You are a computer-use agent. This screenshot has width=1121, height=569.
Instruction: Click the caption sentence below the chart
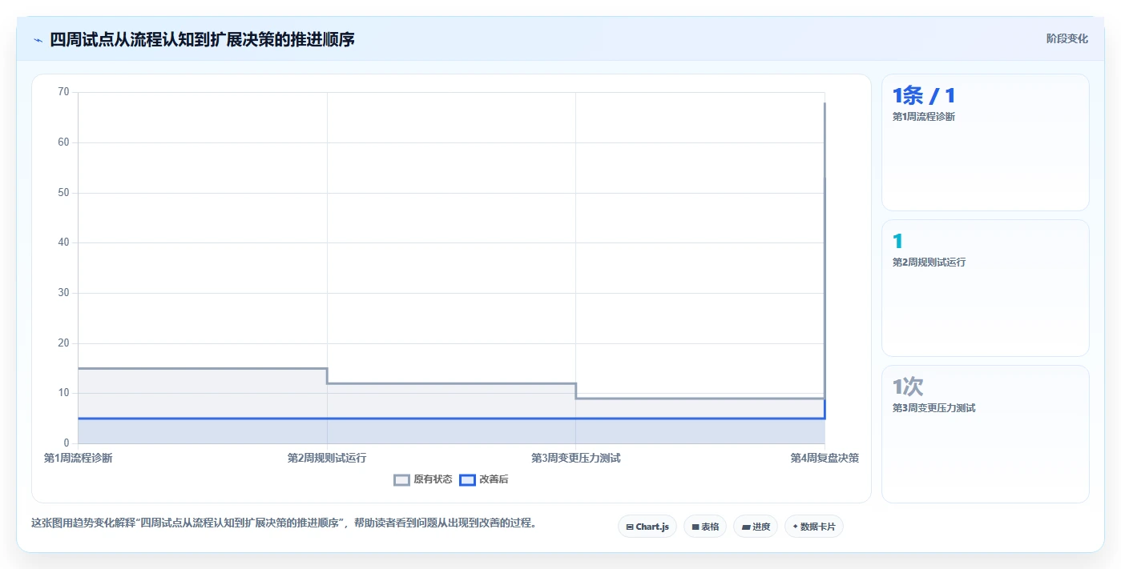point(284,523)
